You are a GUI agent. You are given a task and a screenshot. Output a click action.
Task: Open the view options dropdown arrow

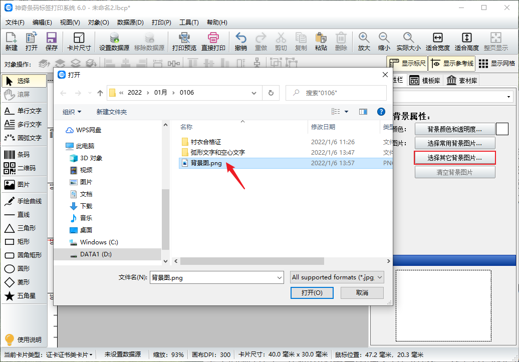click(x=347, y=112)
